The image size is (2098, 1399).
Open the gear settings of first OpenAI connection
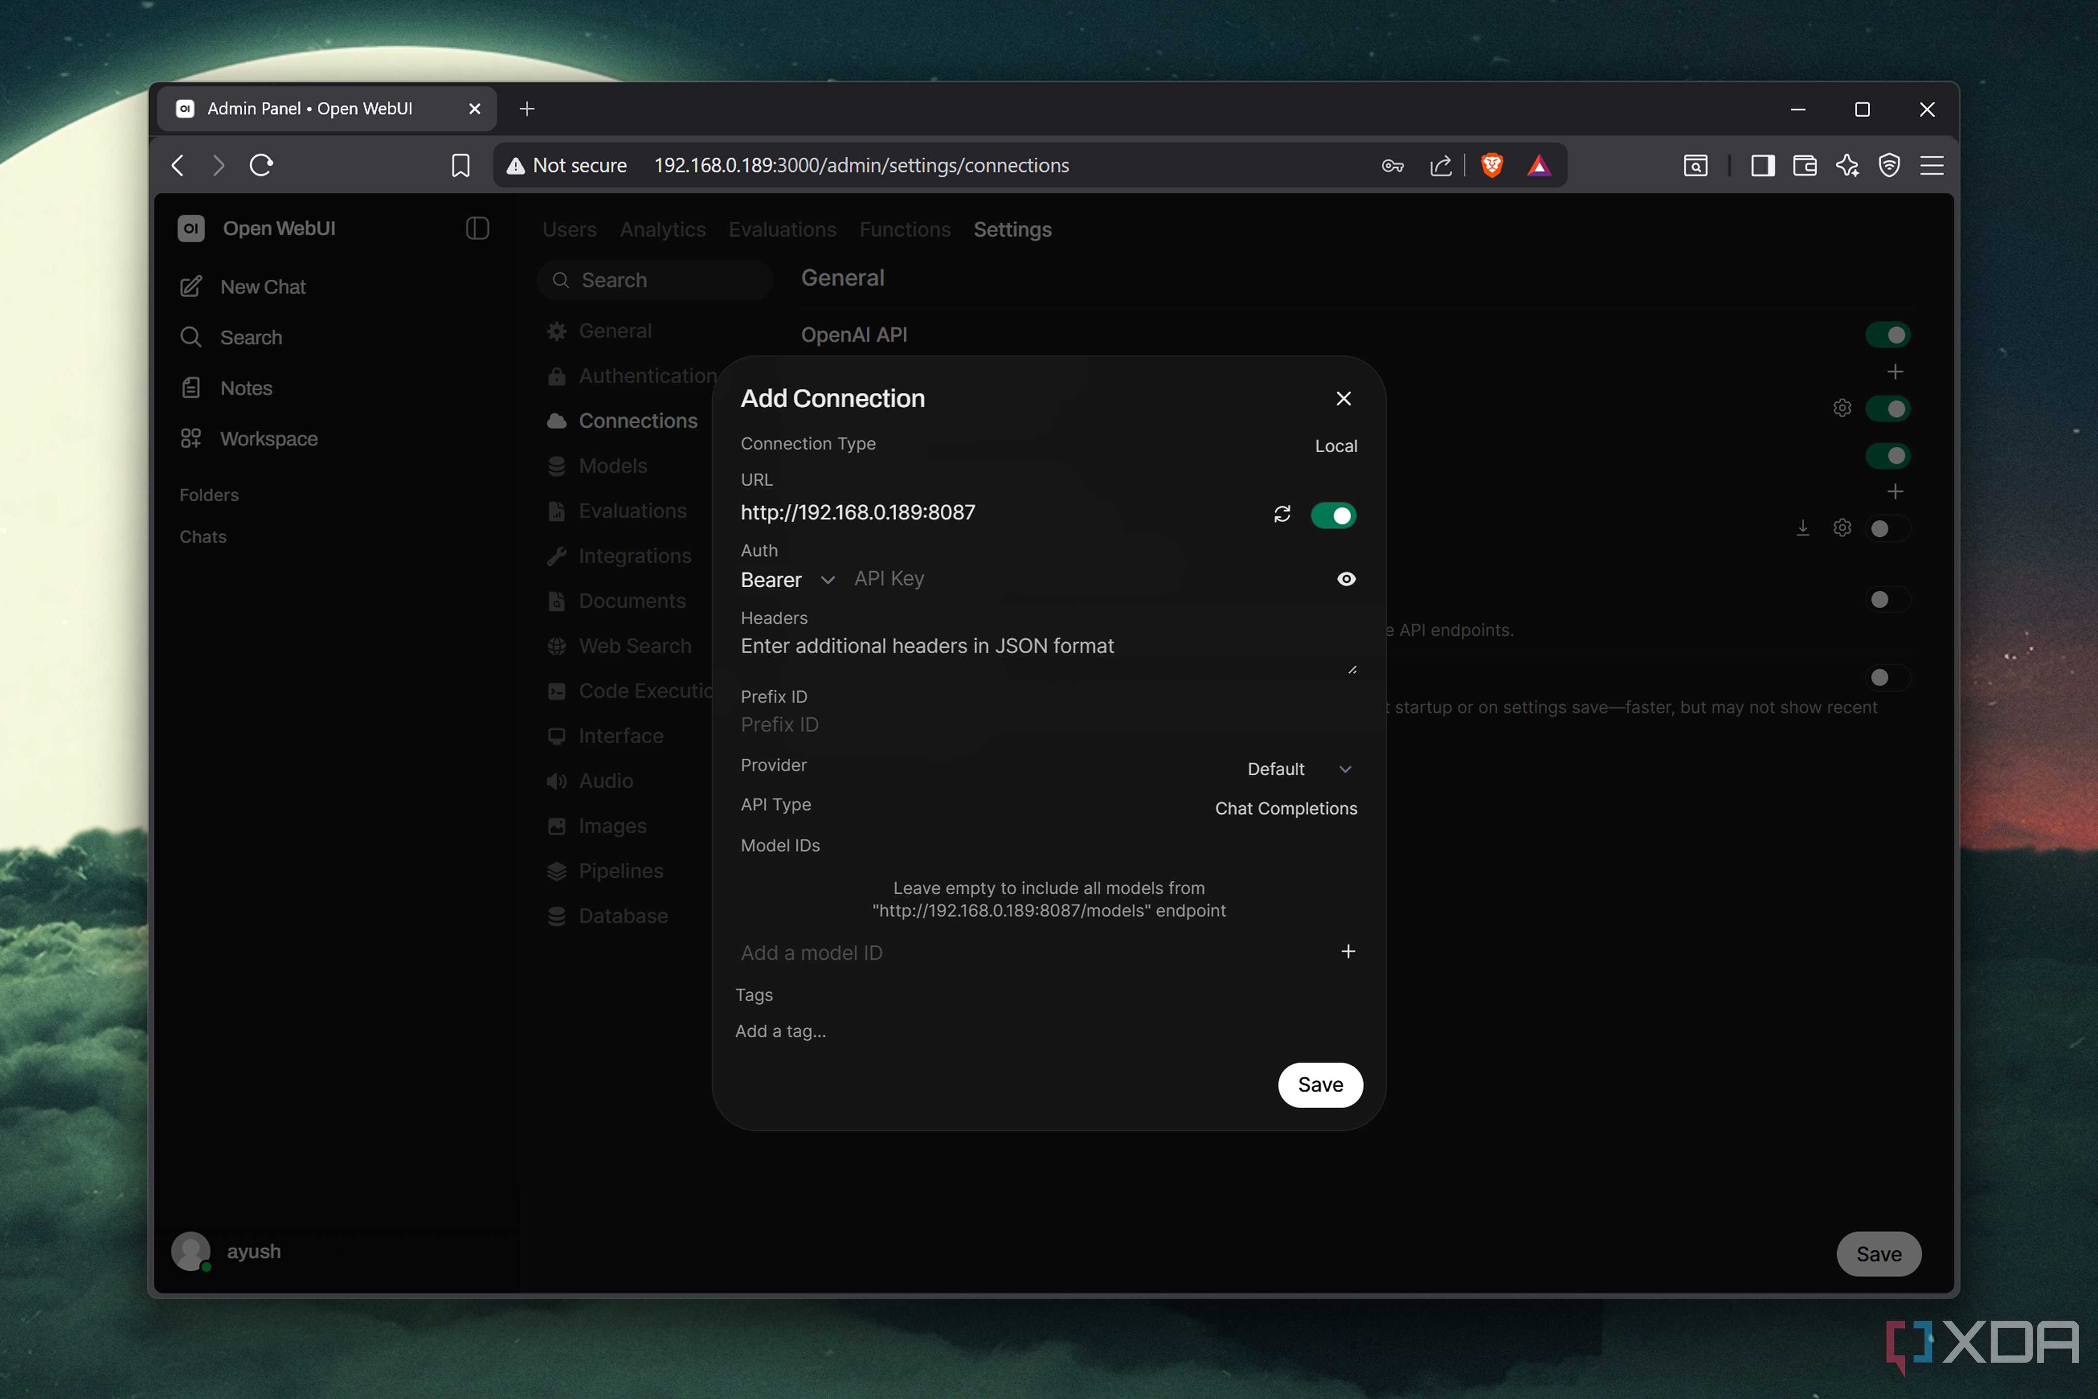coord(1842,408)
